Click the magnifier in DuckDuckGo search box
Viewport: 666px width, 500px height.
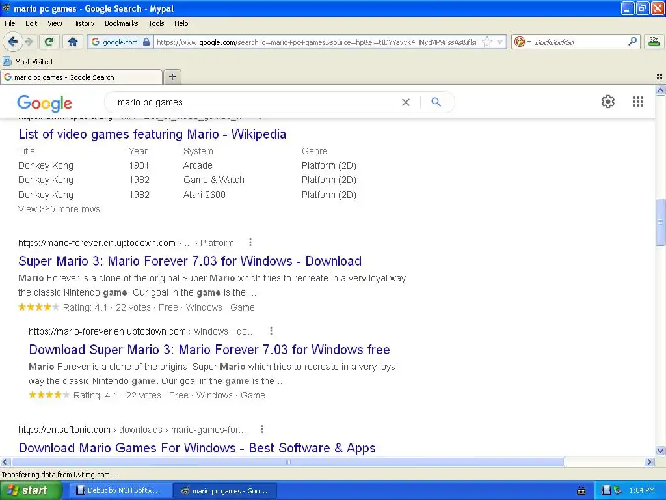tap(632, 41)
